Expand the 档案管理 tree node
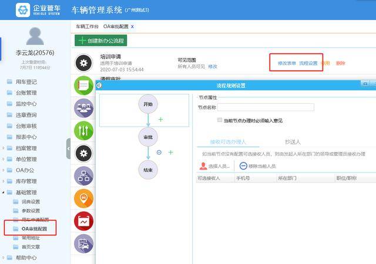This screenshot has width=376, height=264. pyautogui.click(x=3, y=148)
